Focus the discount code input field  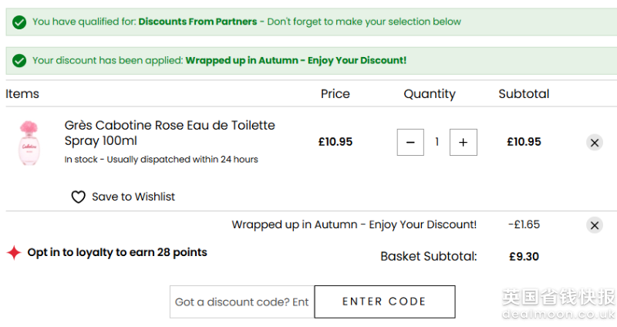click(x=241, y=302)
